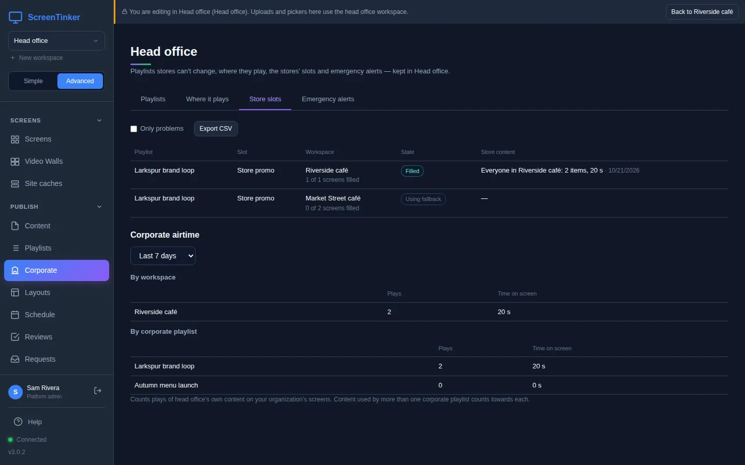Click the sign-out icon beside Sam Rivera
This screenshot has width=745, height=465.
coord(97,391)
